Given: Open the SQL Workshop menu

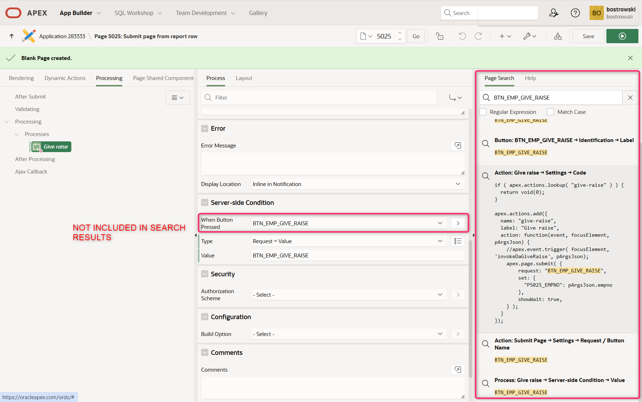Looking at the screenshot, I should coord(138,13).
